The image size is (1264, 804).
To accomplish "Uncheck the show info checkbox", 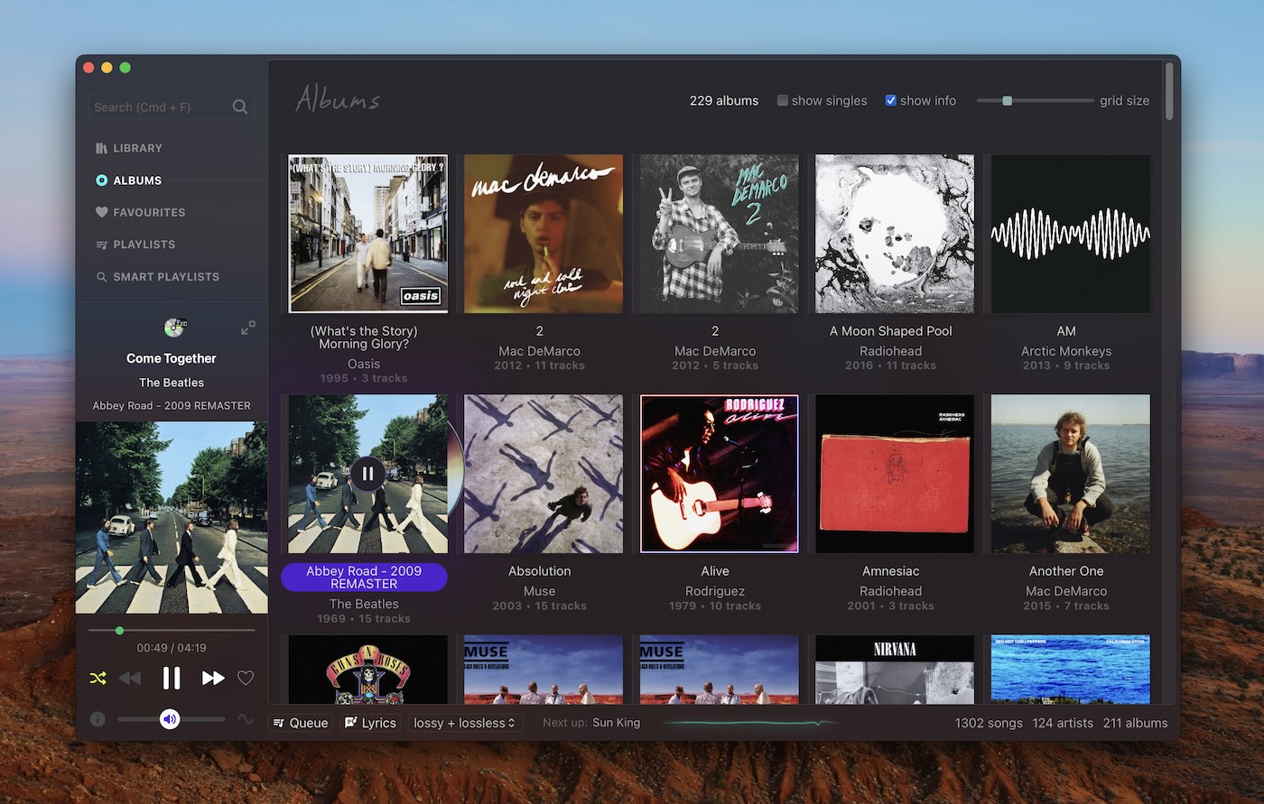I will 890,100.
